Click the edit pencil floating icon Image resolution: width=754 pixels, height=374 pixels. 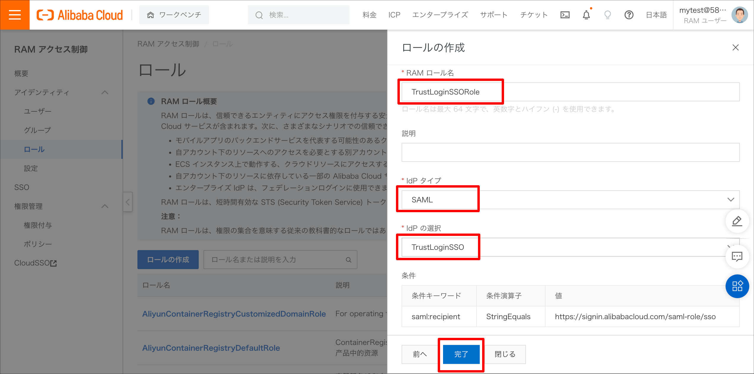[737, 221]
